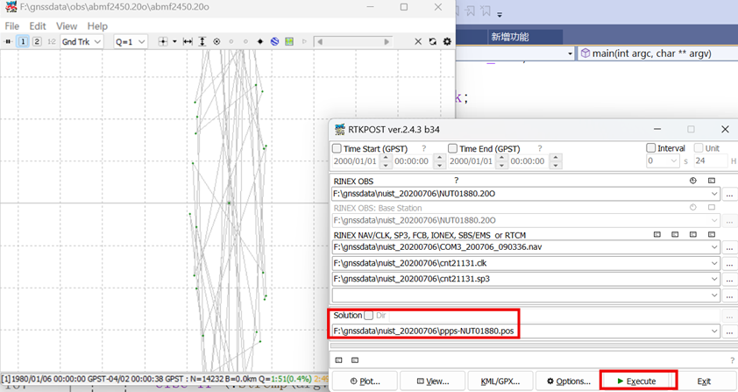Open the File menu in RTKPLOT
The height and width of the screenshot is (392, 738).
11,26
